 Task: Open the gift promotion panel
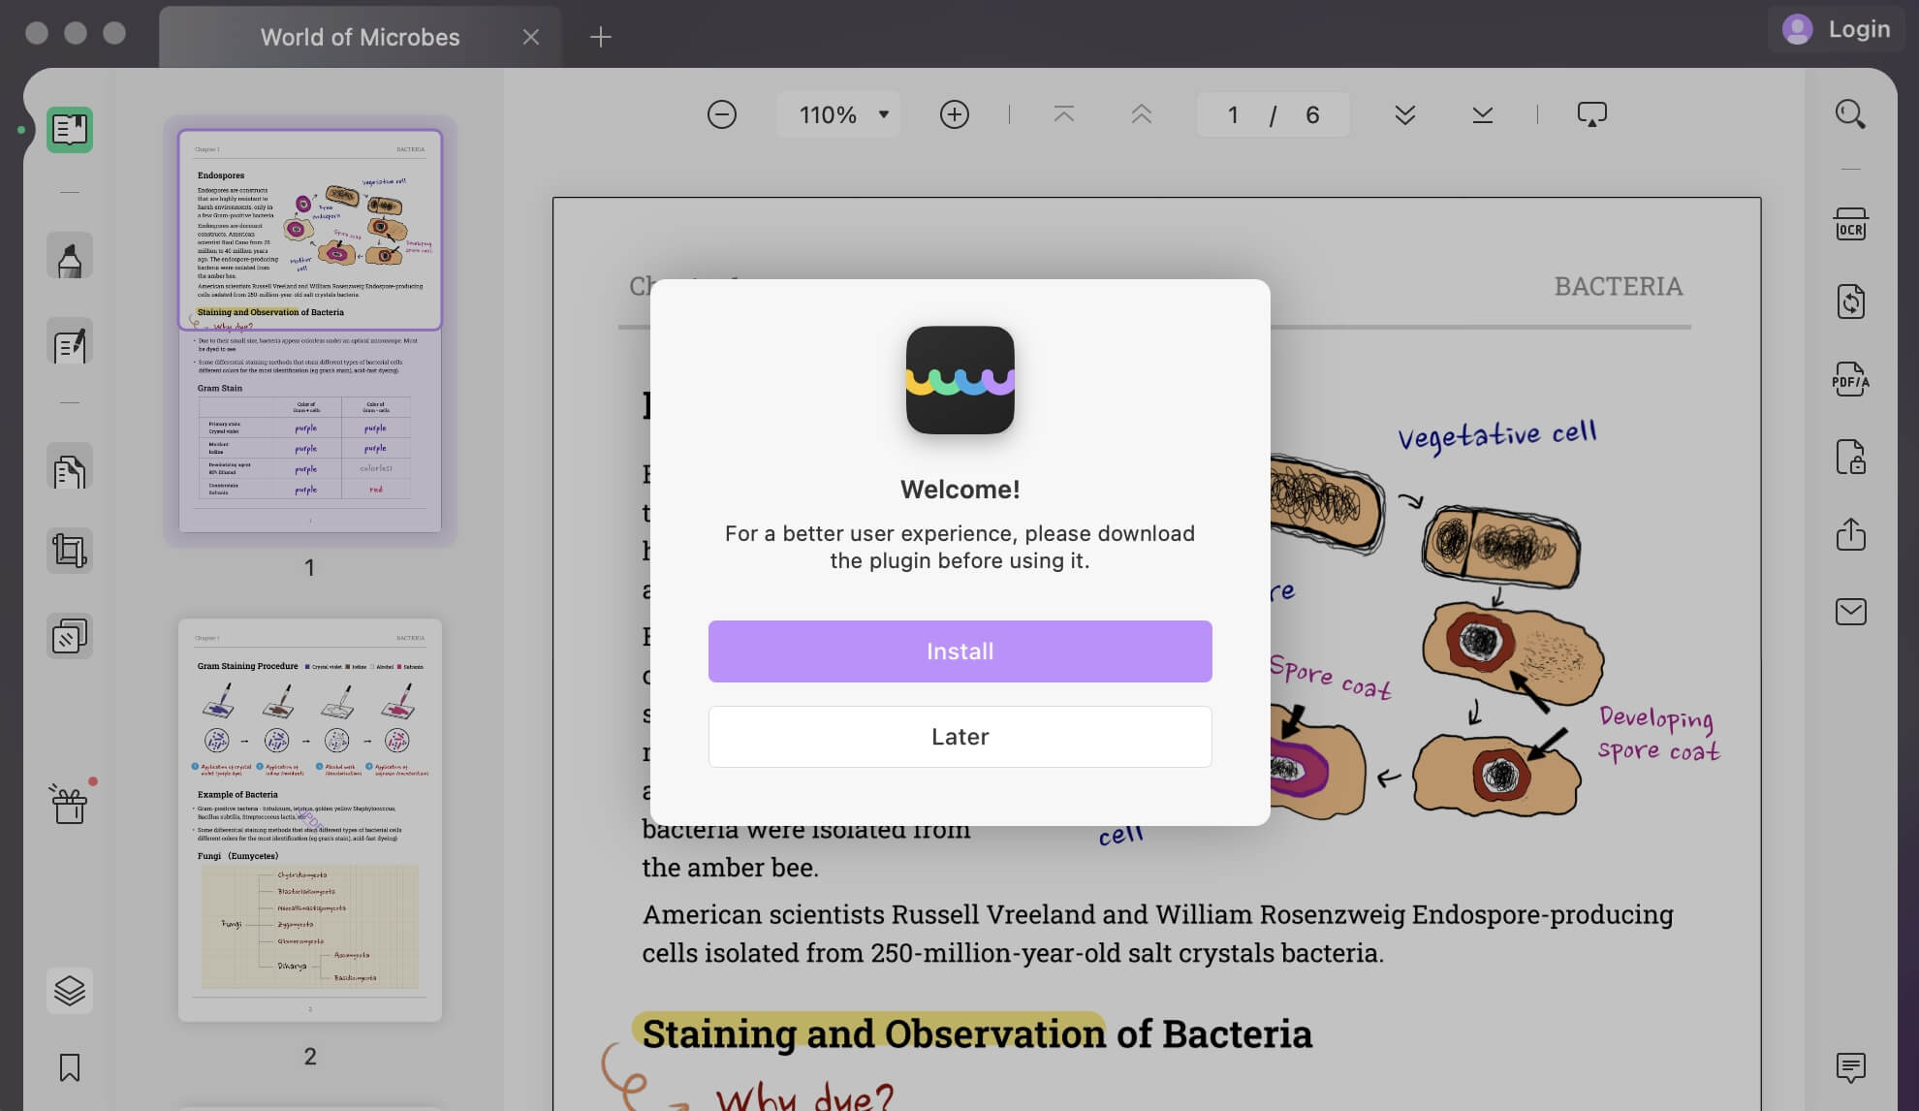(69, 805)
